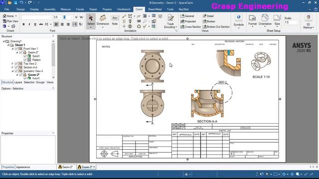Apply strikethrough formatting
319x179 pixels.
click(41, 24)
